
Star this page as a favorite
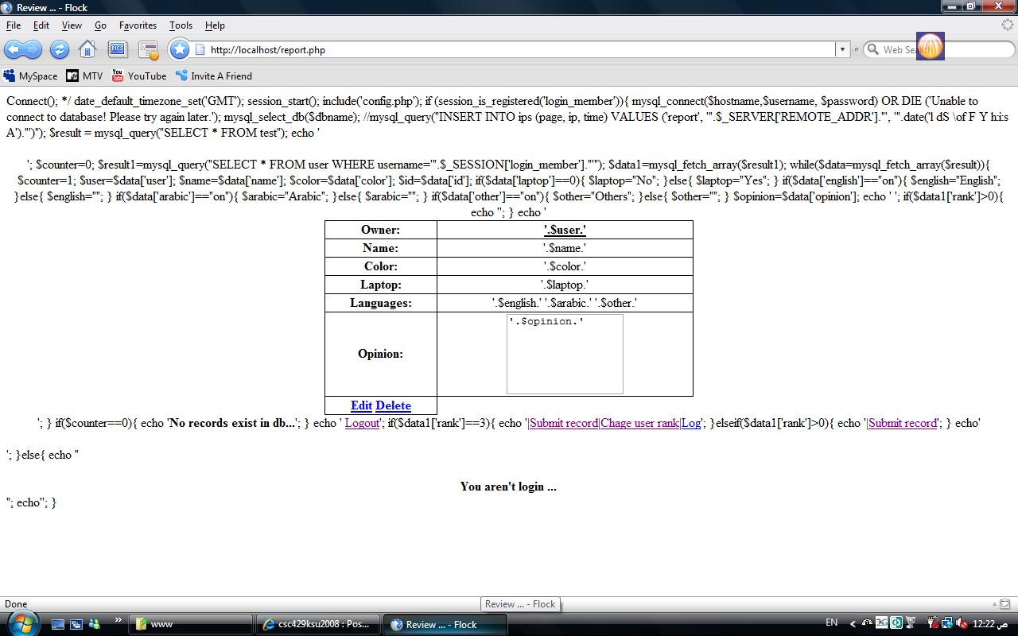coord(180,49)
